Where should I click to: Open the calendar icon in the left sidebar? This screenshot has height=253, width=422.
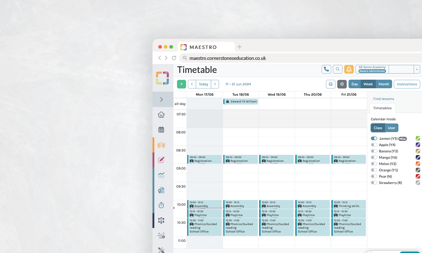162,129
